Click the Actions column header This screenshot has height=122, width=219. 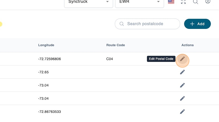click(x=187, y=45)
